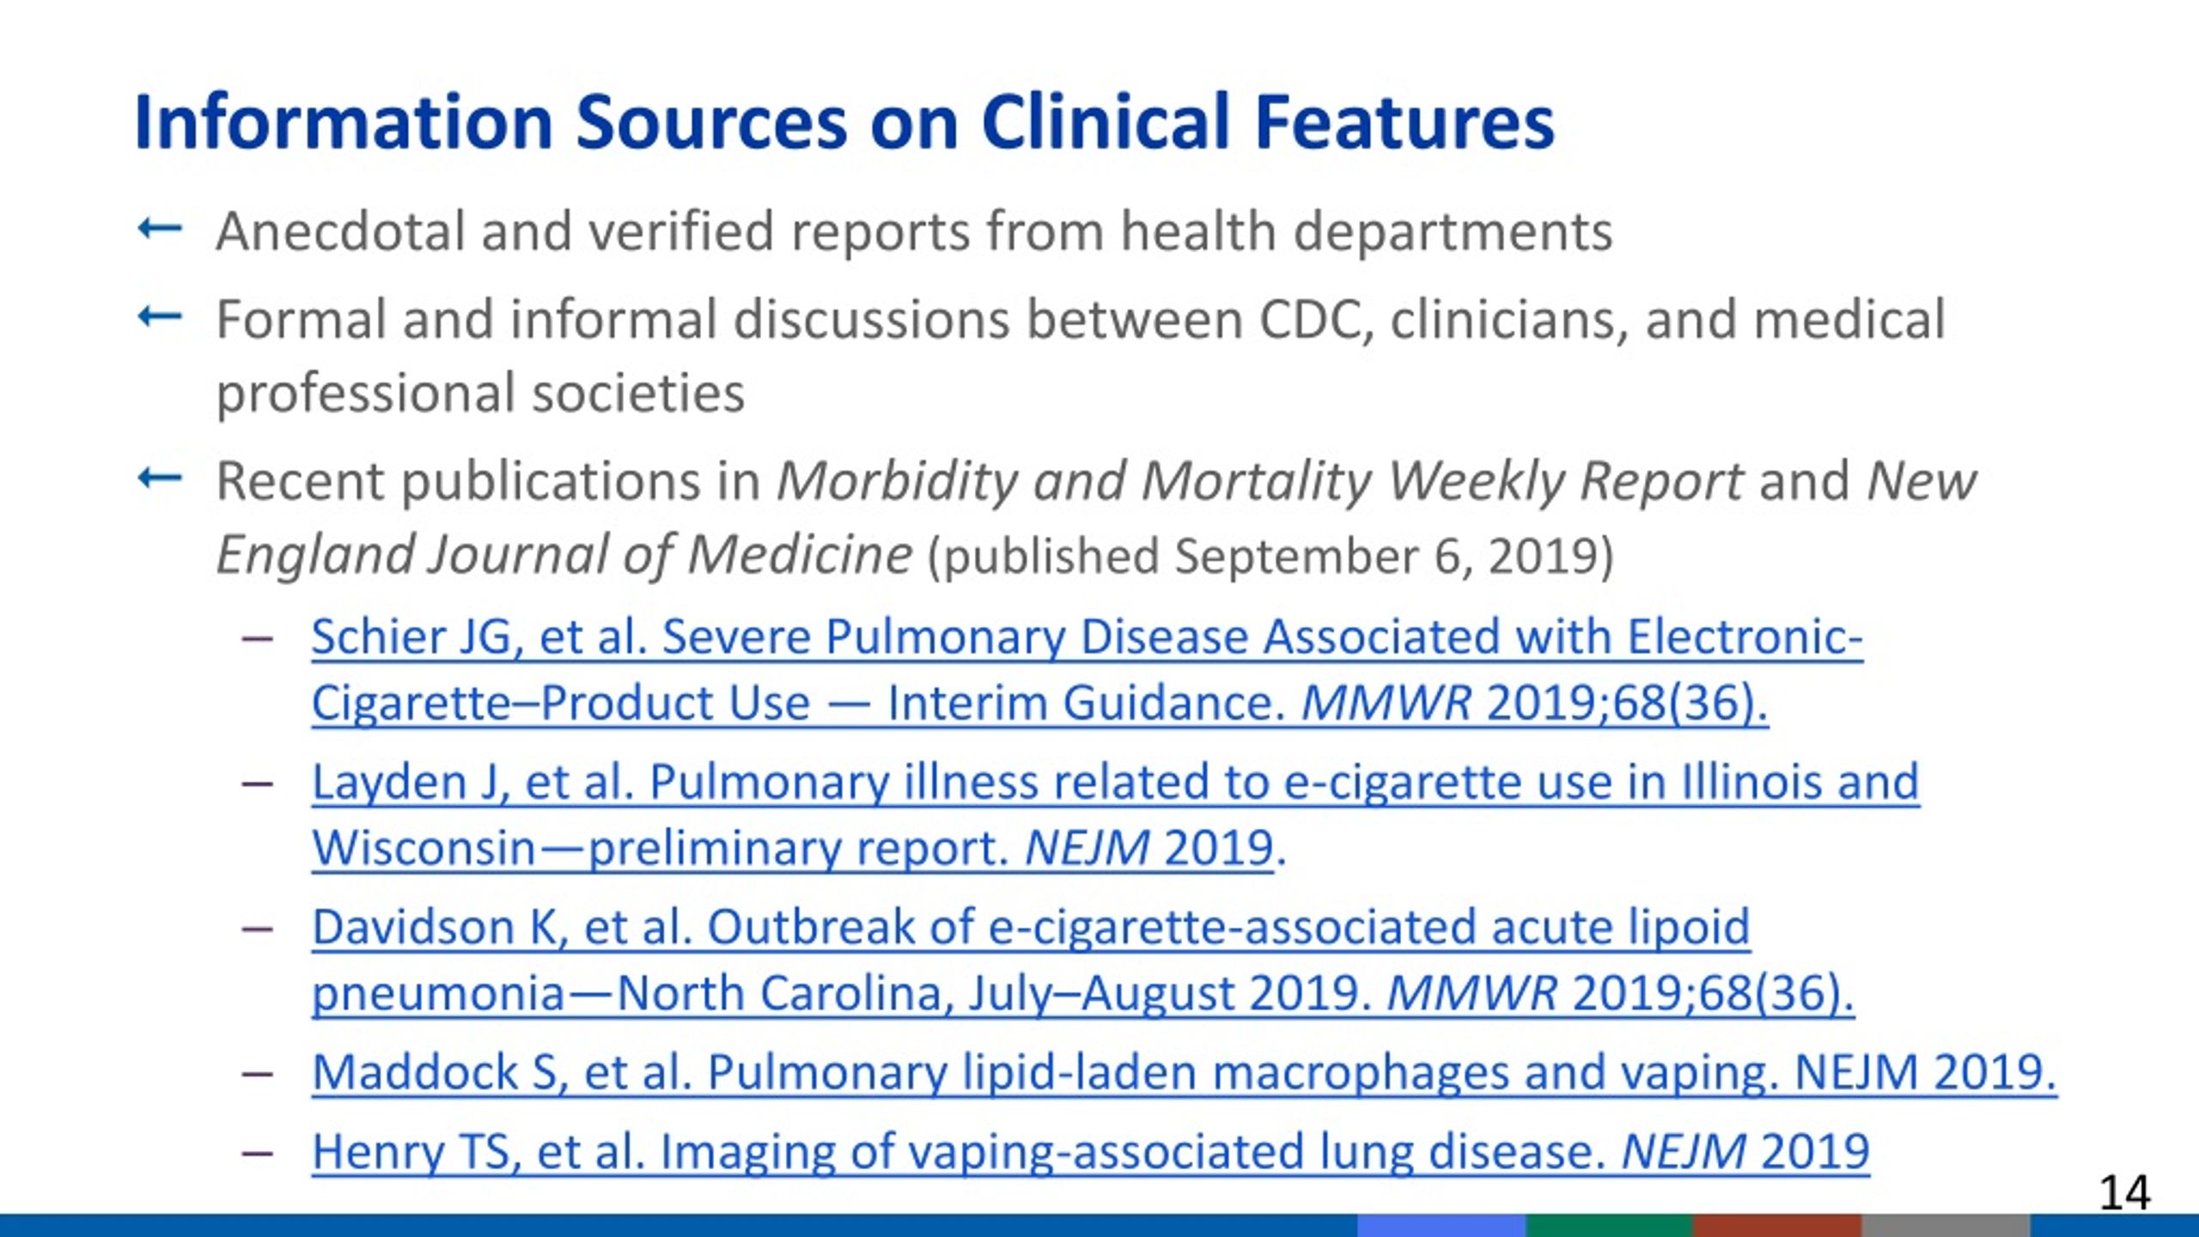2199x1237 pixels.
Task: Click the italic Morbidity and Mortality Weekly Report text
Action: point(1259,480)
